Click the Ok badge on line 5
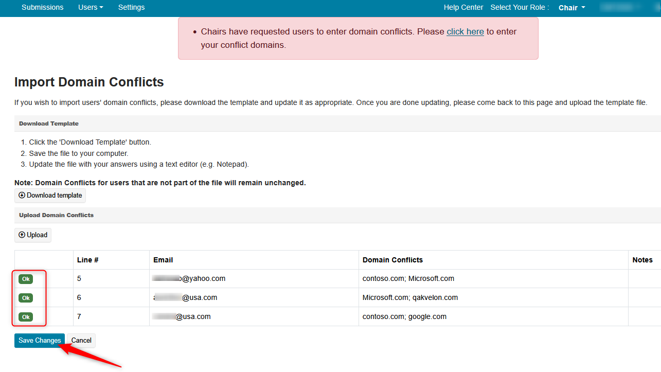Screen dimensions: 661x372 26,279
